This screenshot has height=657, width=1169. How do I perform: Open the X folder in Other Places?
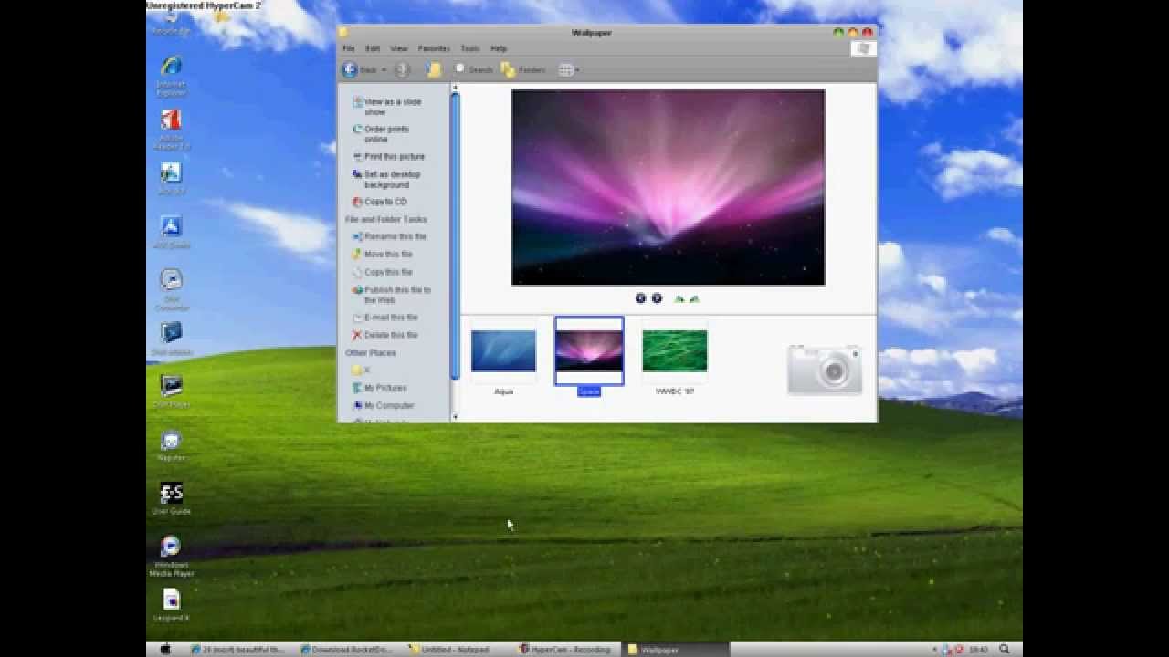tap(361, 370)
